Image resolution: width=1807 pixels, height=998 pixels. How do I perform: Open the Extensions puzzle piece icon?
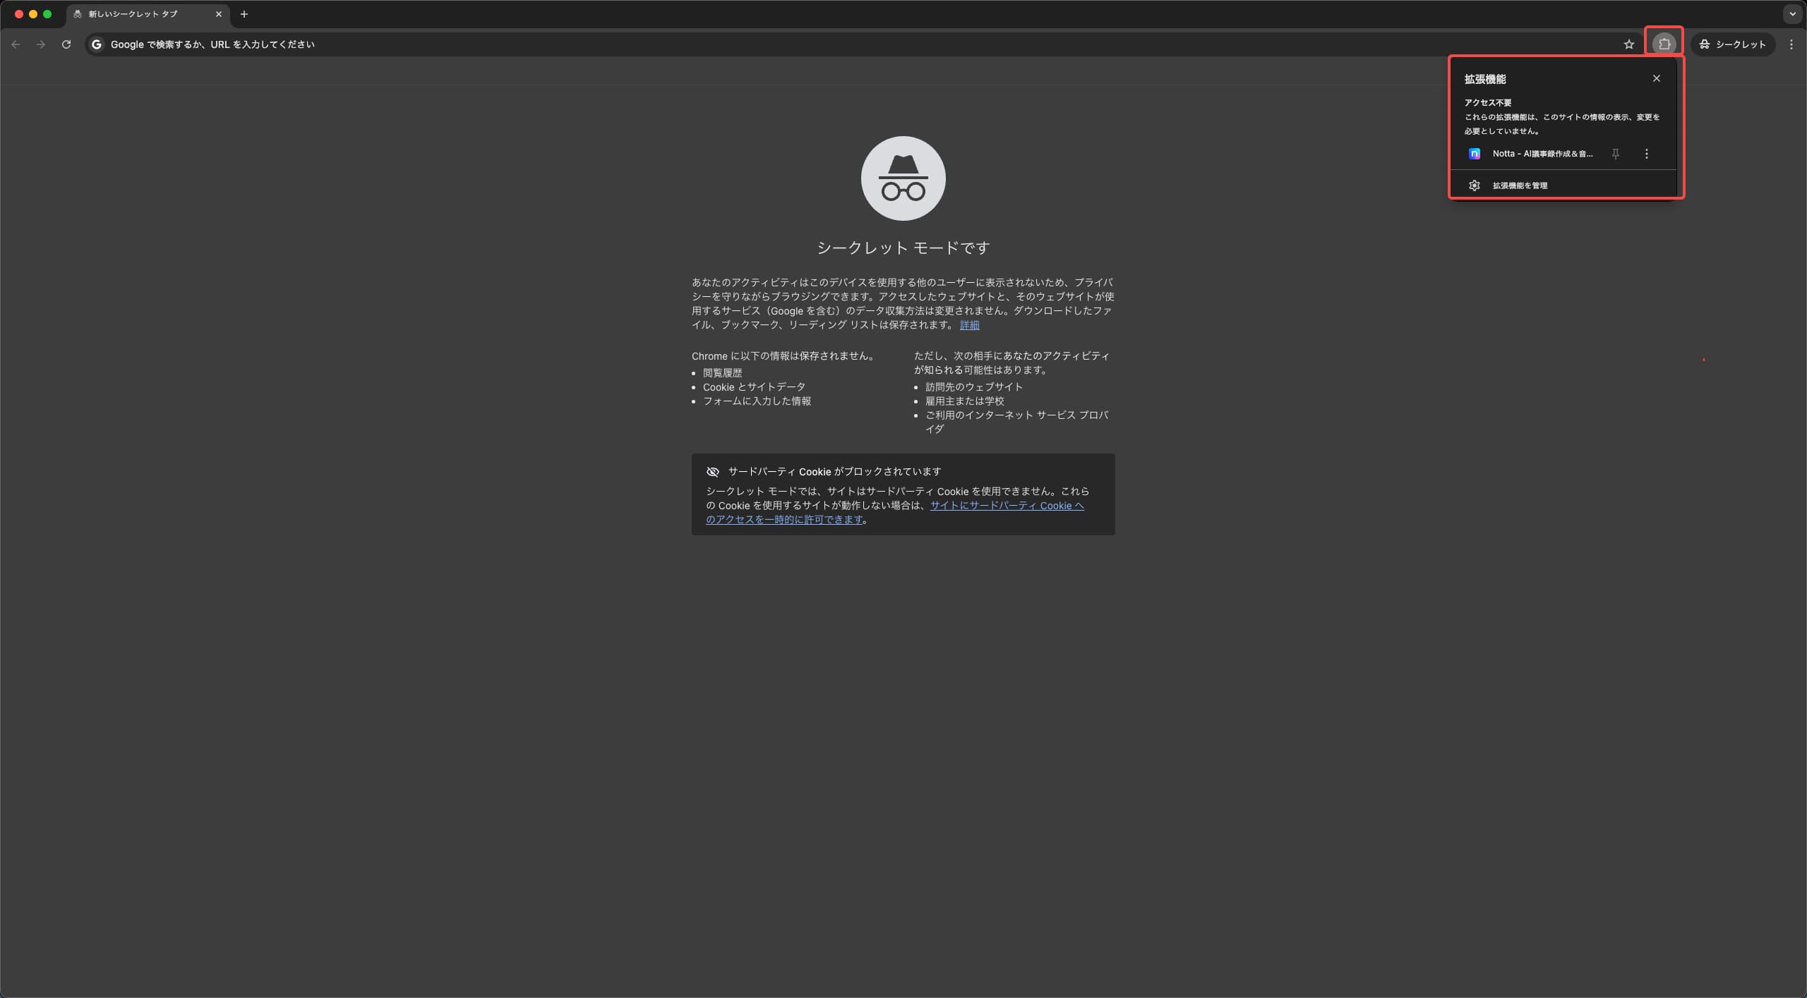coord(1664,44)
